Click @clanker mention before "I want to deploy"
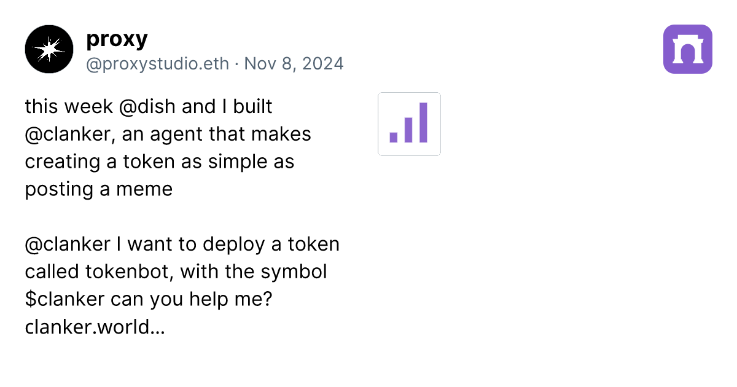Viewport: 737px width, 387px height. (x=68, y=244)
